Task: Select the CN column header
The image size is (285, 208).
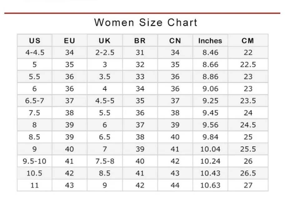Action: (x=175, y=41)
